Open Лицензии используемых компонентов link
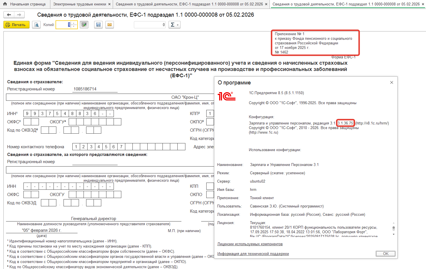 pyautogui.click(x=250, y=244)
